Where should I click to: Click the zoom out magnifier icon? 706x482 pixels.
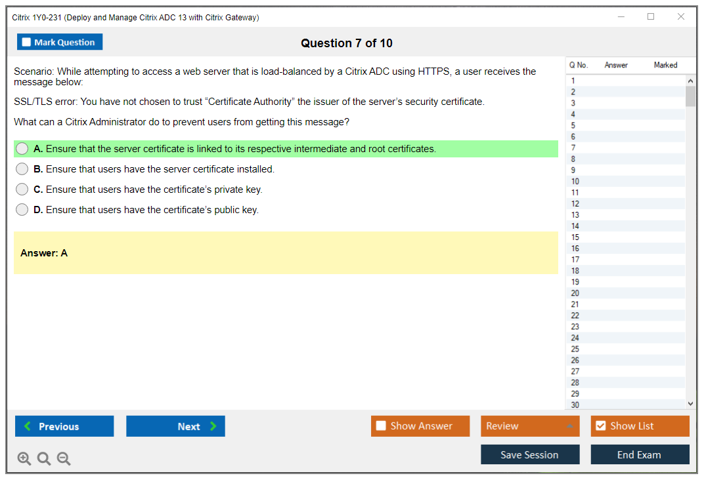pos(64,459)
